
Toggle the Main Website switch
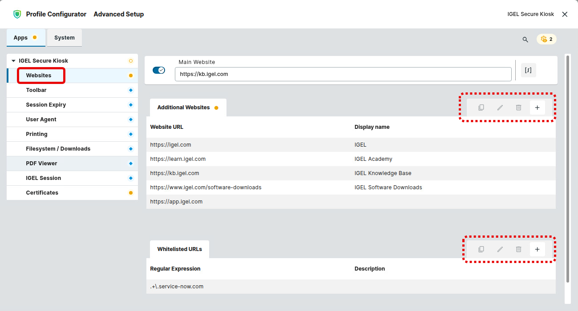pos(159,70)
